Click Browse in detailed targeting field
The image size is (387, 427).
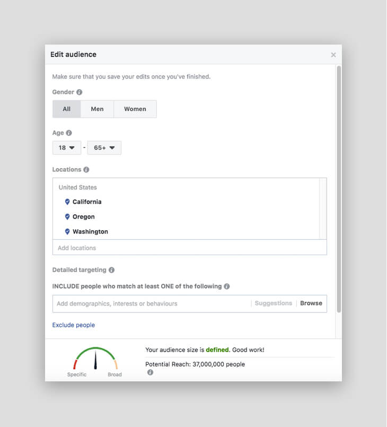[x=311, y=303]
